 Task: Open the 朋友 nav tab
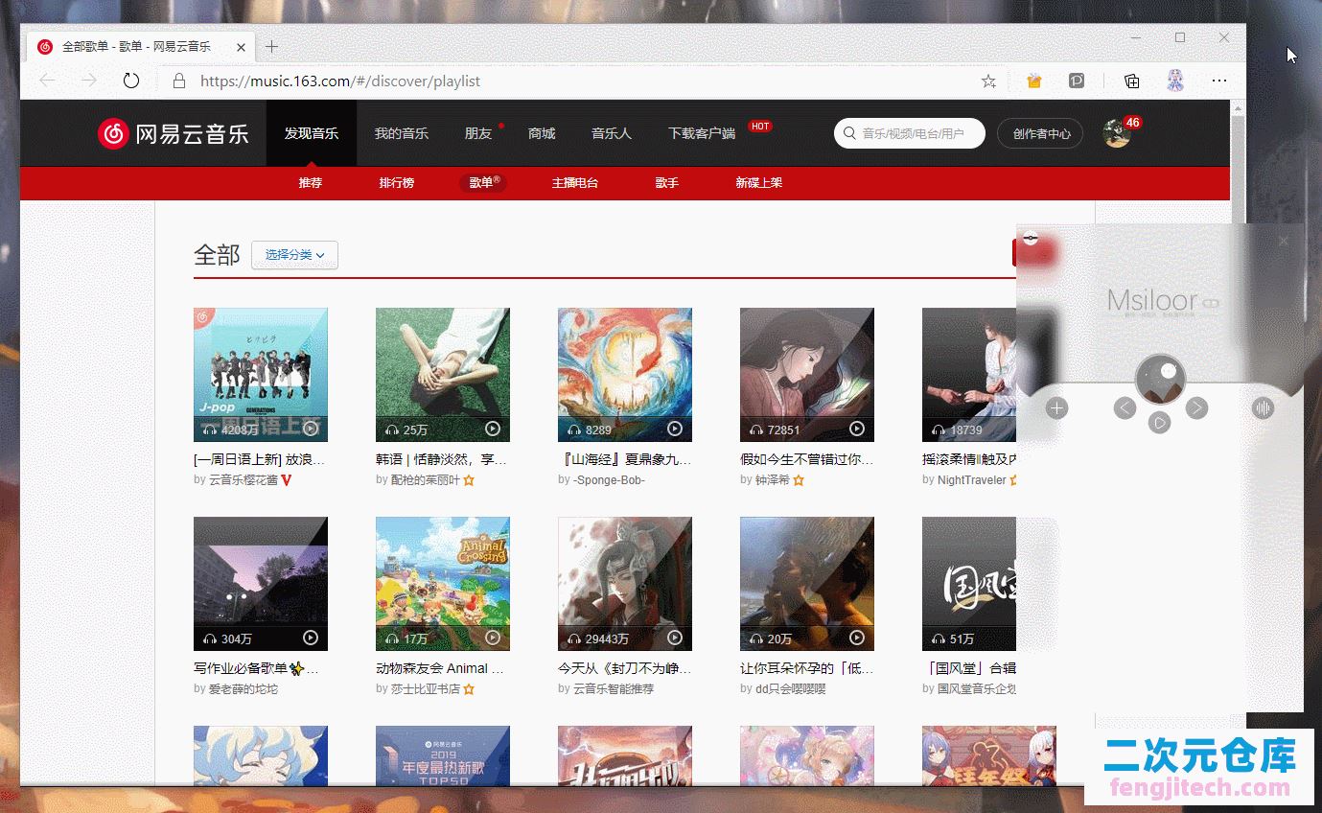pyautogui.click(x=478, y=133)
